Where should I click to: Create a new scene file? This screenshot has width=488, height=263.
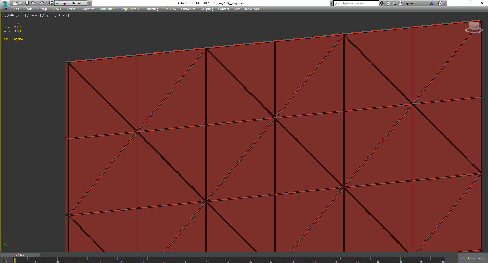click(14, 3)
